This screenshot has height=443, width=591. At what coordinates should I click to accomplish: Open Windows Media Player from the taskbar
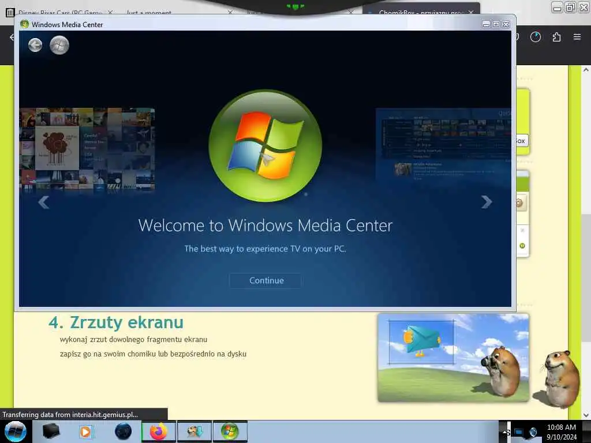click(x=85, y=431)
